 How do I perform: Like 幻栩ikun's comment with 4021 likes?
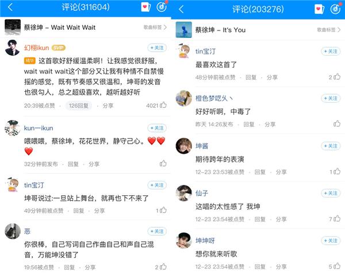[163, 105]
